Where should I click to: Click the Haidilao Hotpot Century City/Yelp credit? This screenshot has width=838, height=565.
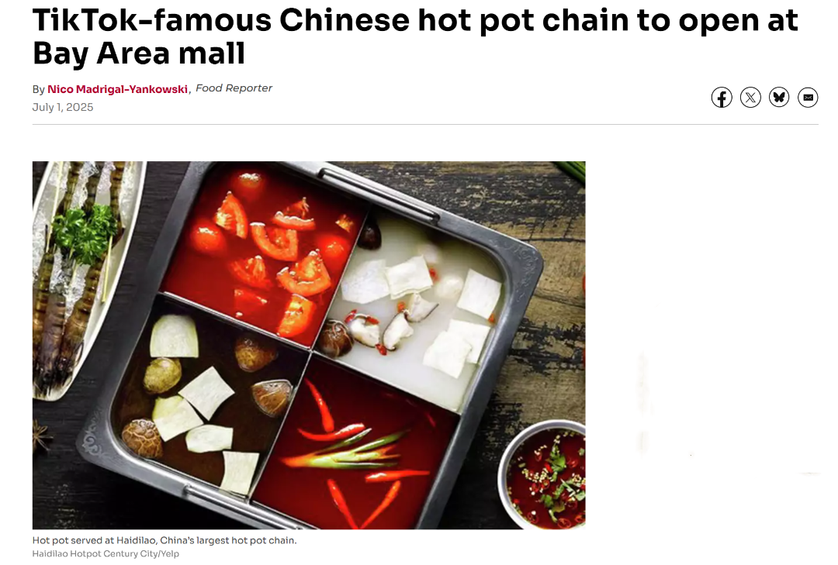pos(106,554)
